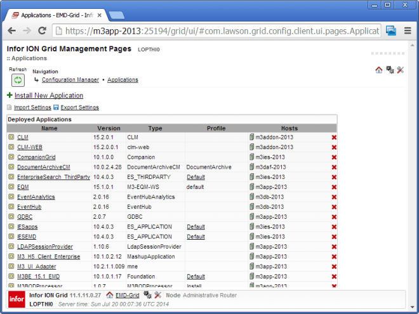Open Import Settings link

tap(32, 108)
